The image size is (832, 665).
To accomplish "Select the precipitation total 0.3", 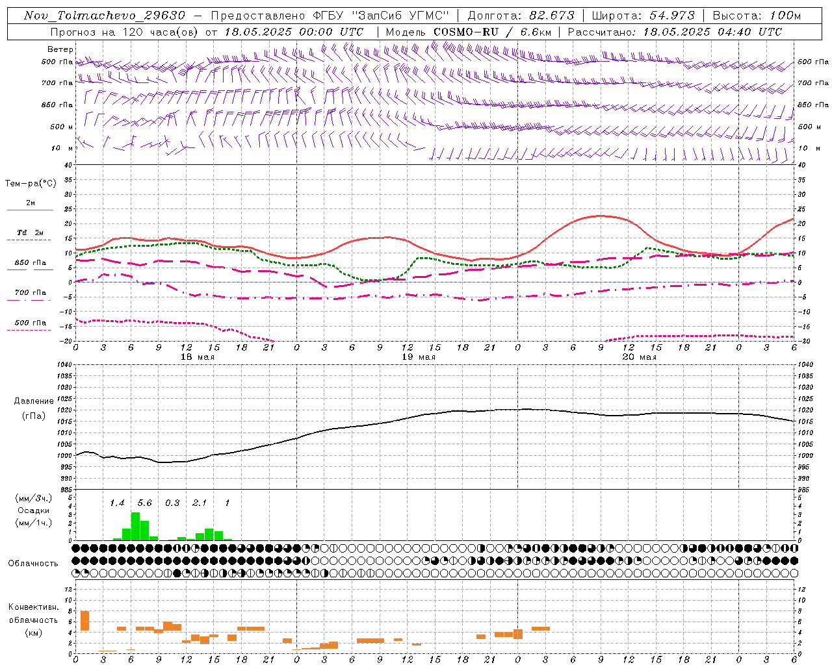I will pos(172,503).
